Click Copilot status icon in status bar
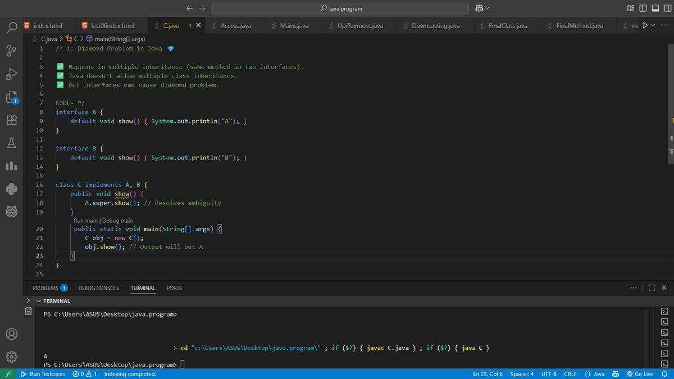This screenshot has height=379, width=674. point(615,374)
